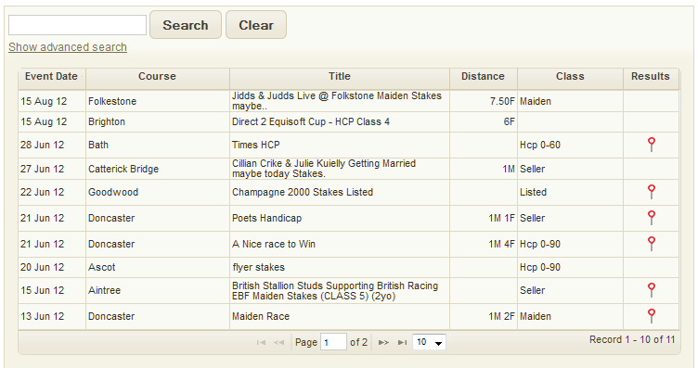Screen dimensions: 698x368
Task: Go to next page of records
Action: click(x=383, y=342)
